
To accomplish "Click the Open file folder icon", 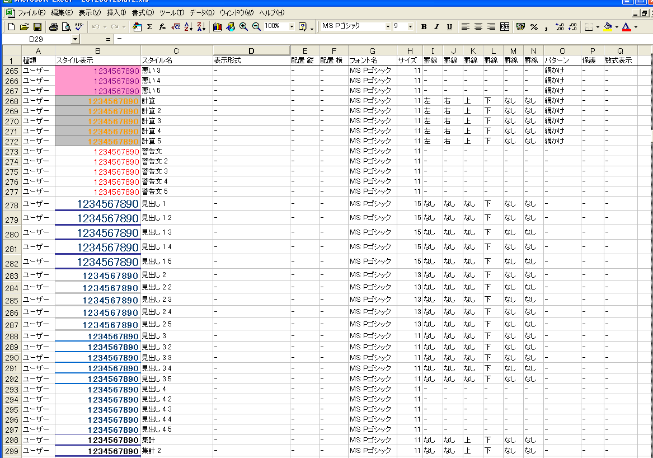I will [x=25, y=27].
